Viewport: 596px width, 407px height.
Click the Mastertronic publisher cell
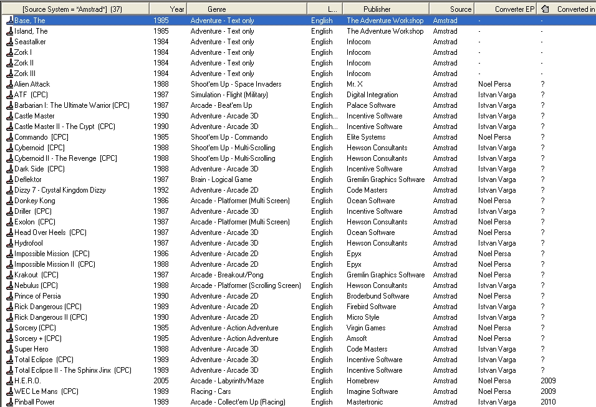coord(365,402)
